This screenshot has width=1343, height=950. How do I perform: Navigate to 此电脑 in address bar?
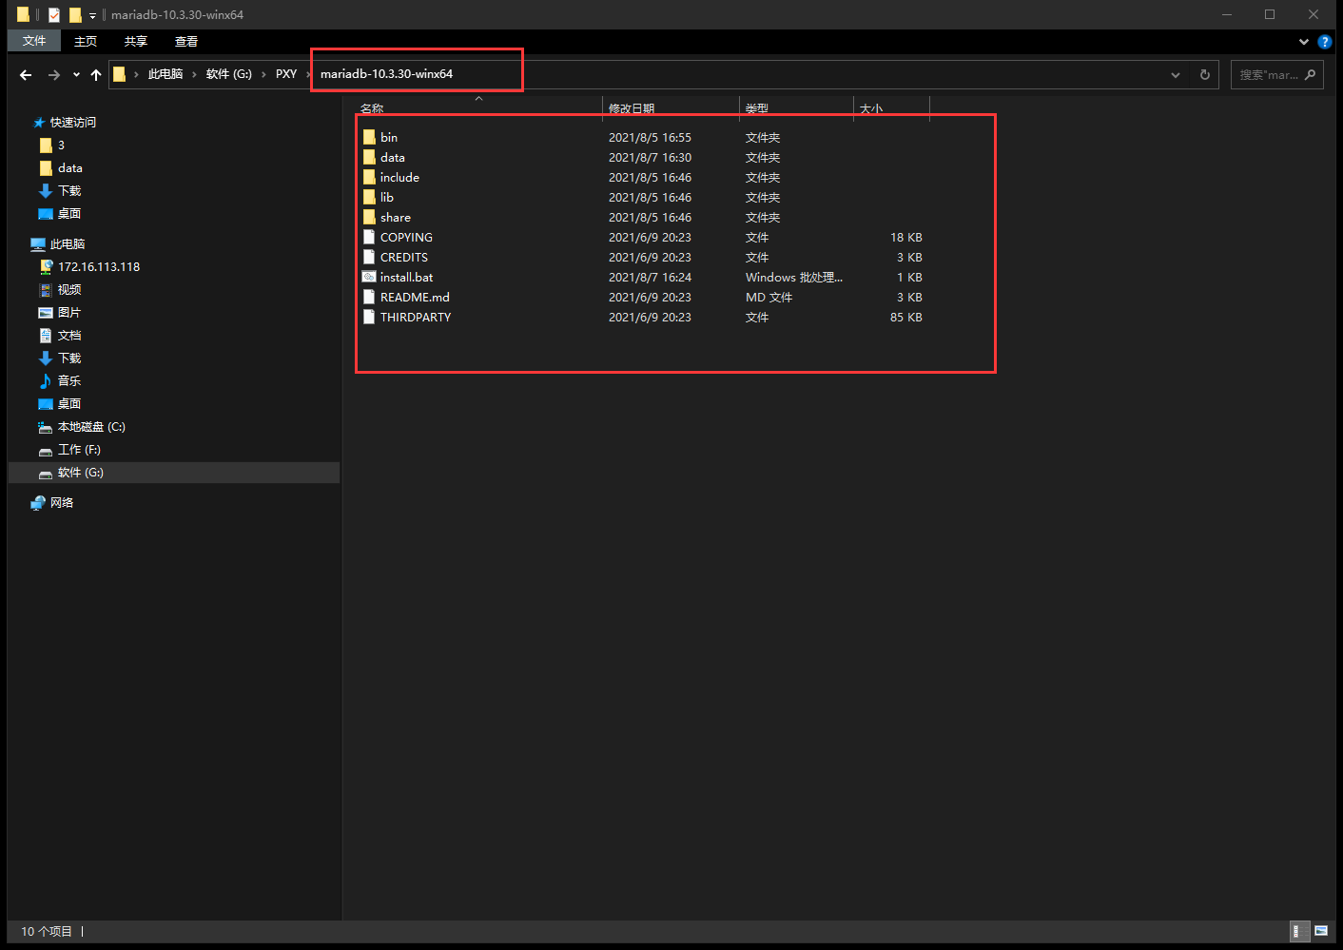(165, 74)
